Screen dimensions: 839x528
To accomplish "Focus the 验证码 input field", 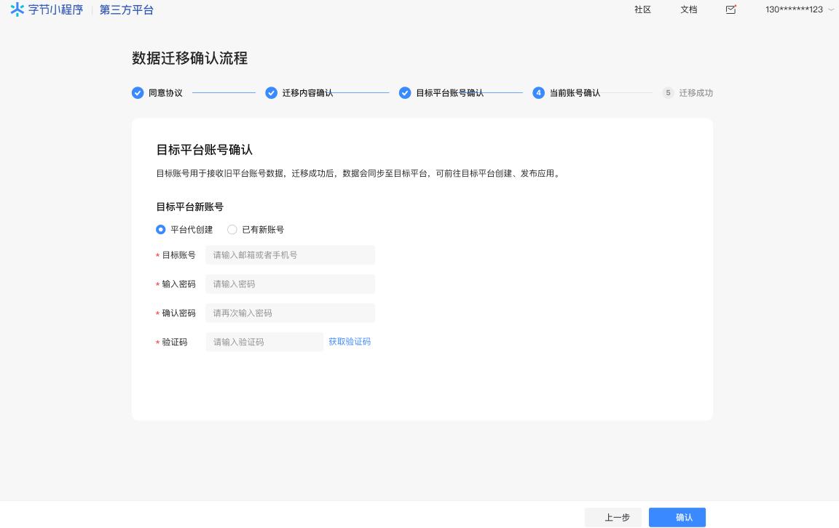I will 264,342.
